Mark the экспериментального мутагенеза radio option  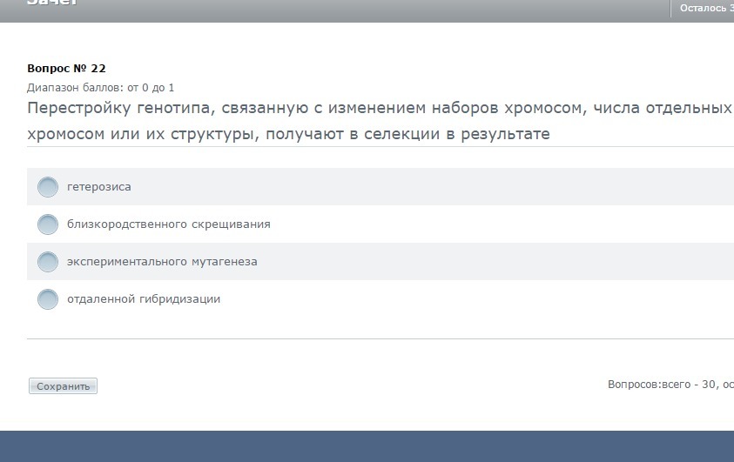pos(48,262)
